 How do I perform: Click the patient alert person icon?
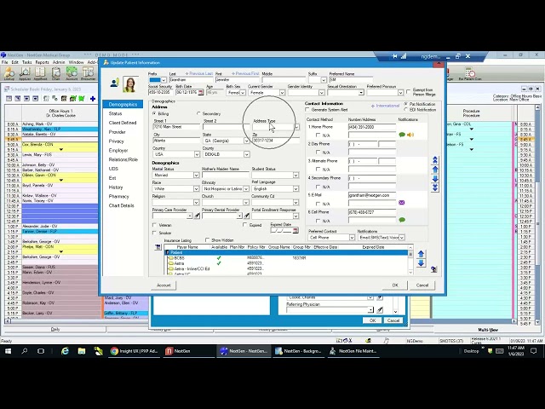tap(114, 83)
